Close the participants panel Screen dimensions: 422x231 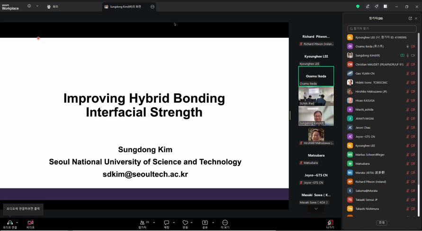point(416,18)
